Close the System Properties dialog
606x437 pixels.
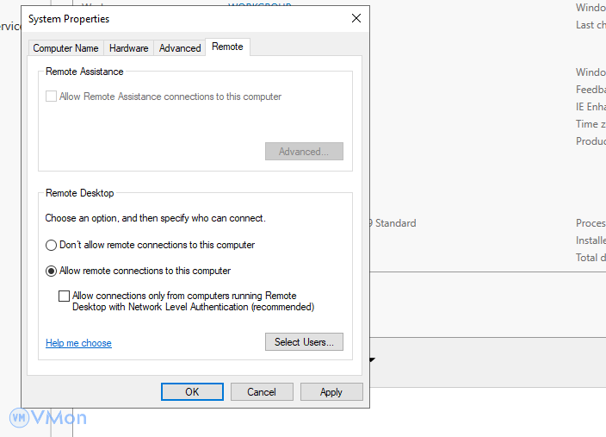pyautogui.click(x=356, y=18)
